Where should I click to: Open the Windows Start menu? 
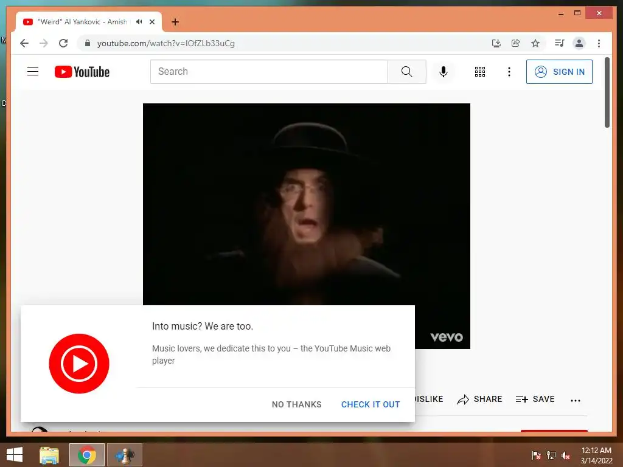coord(15,455)
